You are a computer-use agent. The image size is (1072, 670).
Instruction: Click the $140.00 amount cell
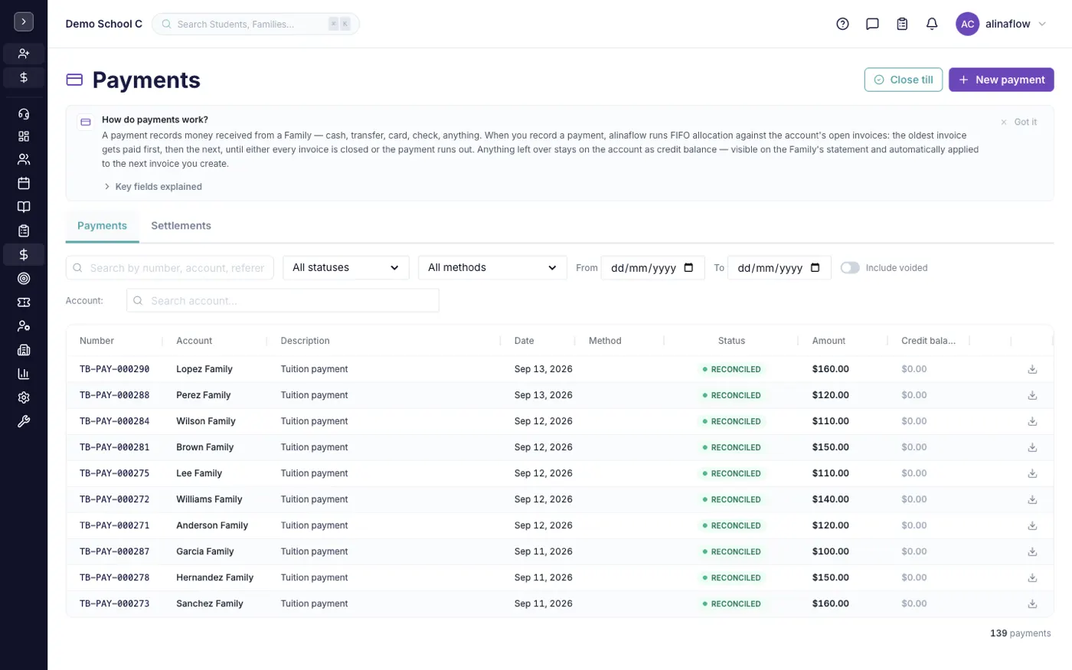pos(831,499)
